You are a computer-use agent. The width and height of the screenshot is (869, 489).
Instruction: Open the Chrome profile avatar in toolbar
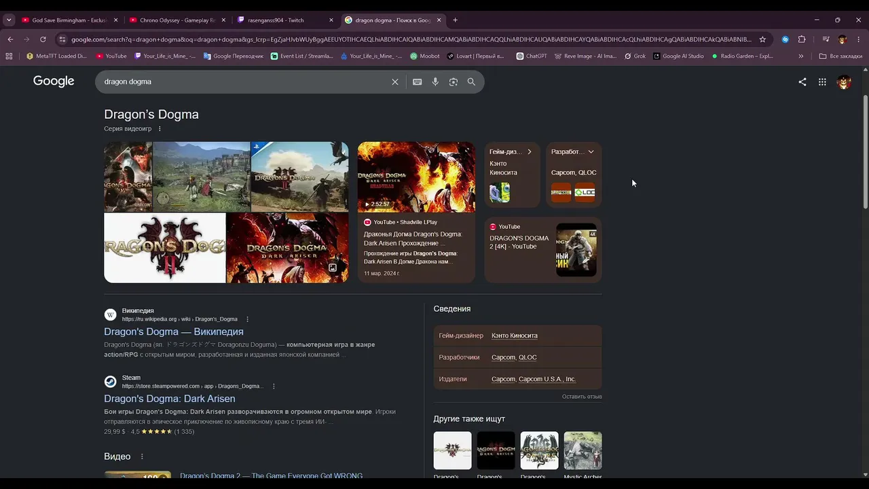coord(843,39)
